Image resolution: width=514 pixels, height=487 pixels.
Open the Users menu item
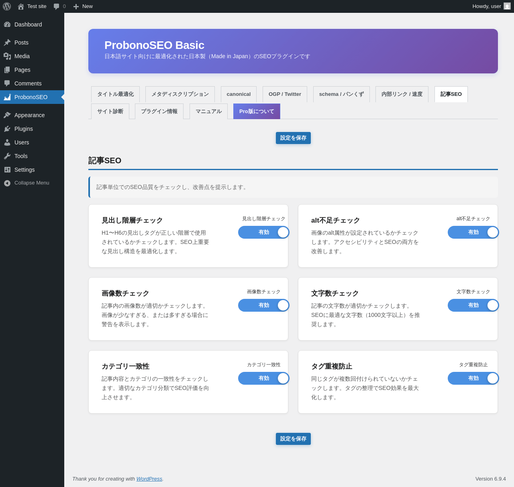click(x=32, y=142)
